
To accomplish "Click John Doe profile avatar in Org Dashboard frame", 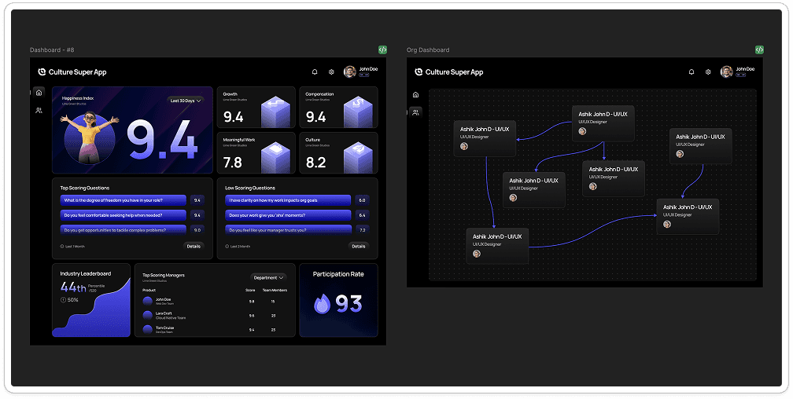I will (x=726, y=71).
